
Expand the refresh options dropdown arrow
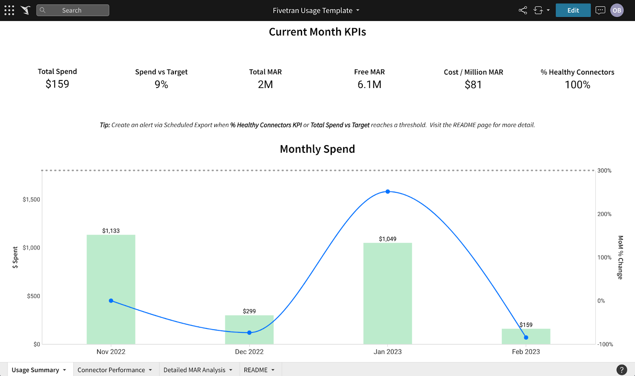coord(548,11)
